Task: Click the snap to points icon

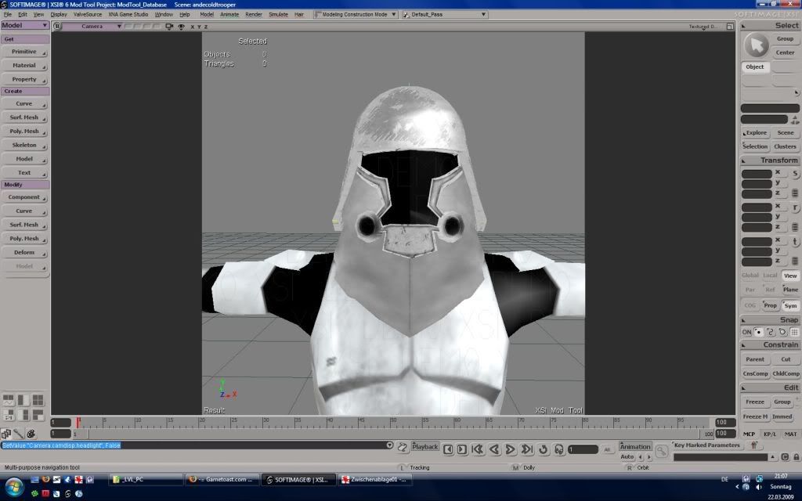Action: 758,332
